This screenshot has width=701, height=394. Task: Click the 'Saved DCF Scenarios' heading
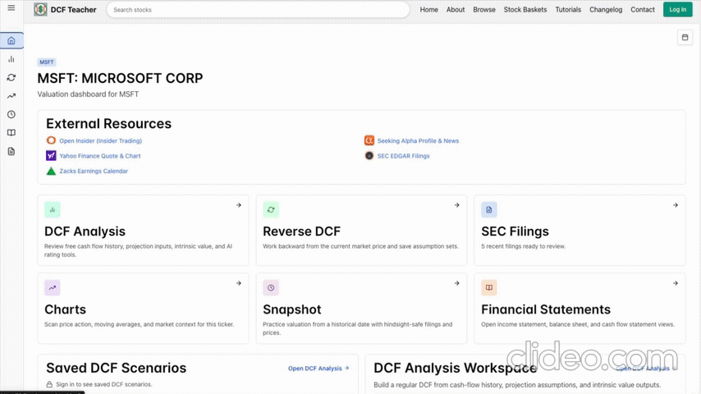[x=117, y=368]
